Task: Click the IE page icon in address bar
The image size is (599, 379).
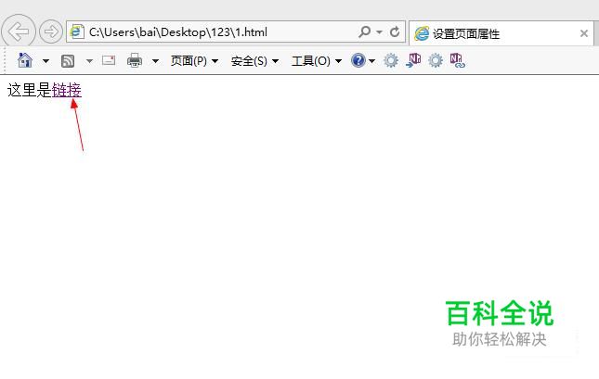Action: coord(77,32)
